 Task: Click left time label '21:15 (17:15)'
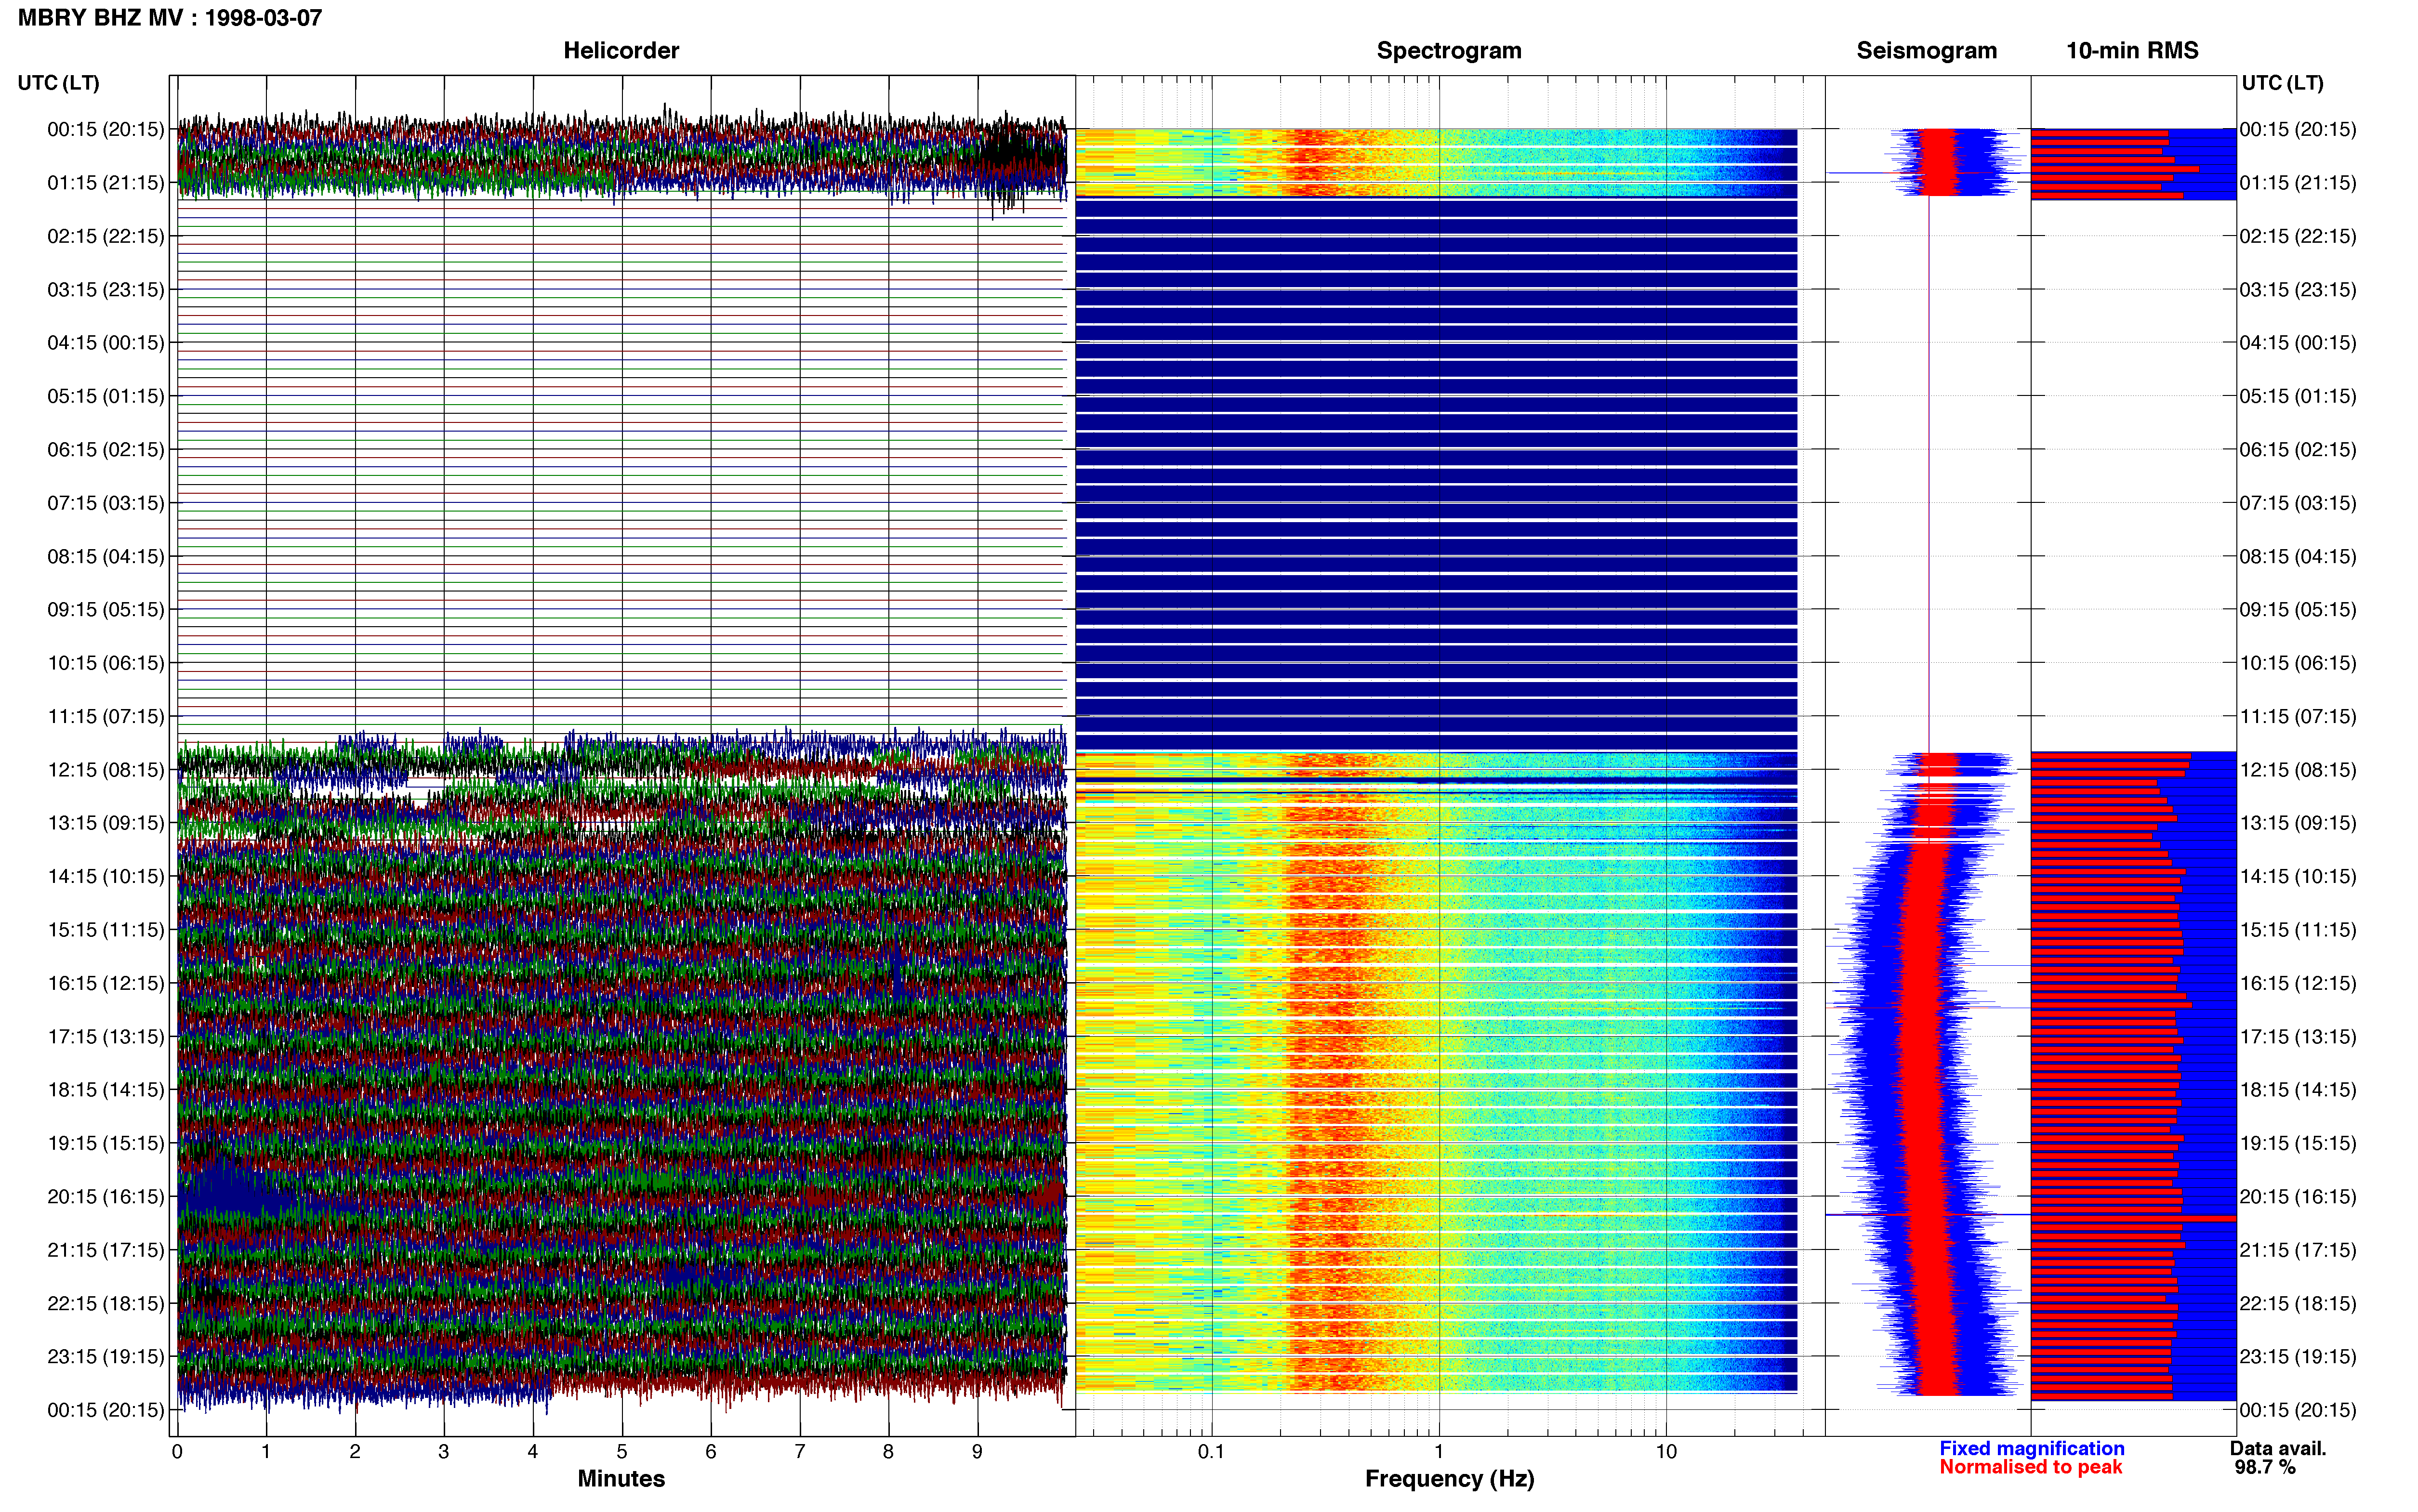106,1250
